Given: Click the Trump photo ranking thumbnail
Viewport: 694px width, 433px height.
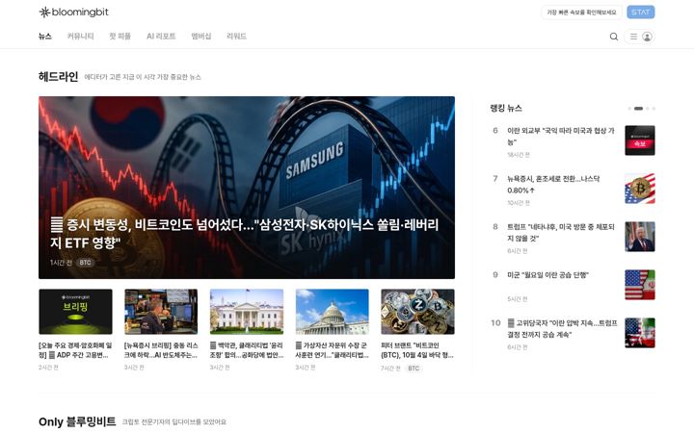Looking at the screenshot, I should (640, 237).
